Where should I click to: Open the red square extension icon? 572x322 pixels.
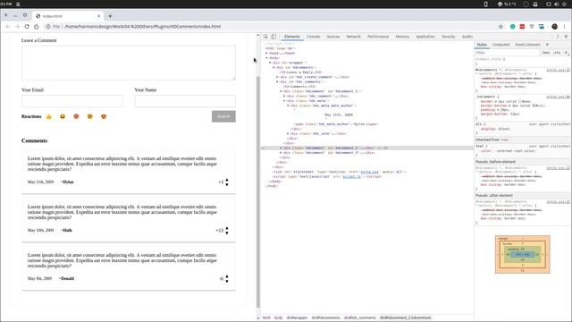[x=522, y=27]
